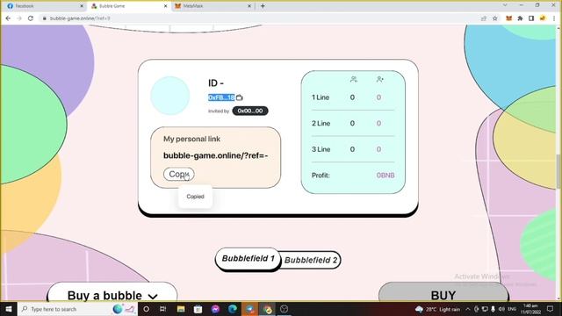
Task: Copy the wallet address using the clipboard icon
Action: coord(240,97)
